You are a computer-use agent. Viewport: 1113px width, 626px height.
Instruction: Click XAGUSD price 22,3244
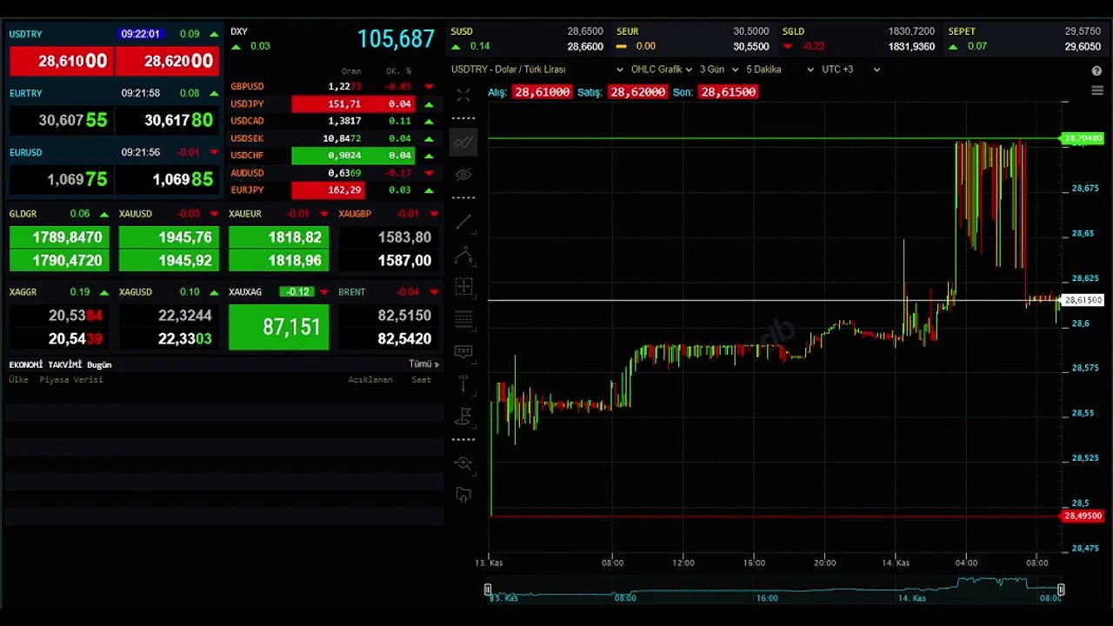(169, 316)
